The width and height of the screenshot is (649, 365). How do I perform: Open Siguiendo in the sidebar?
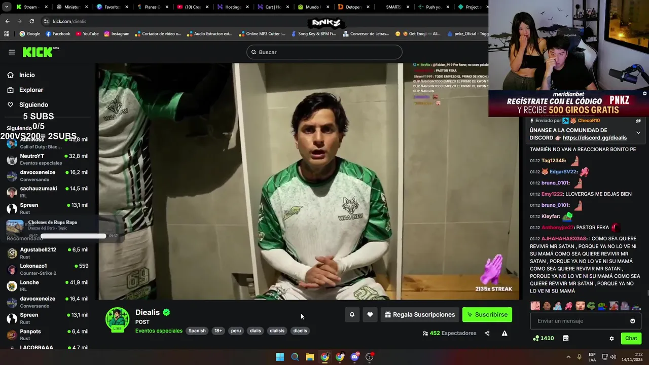pos(33,105)
